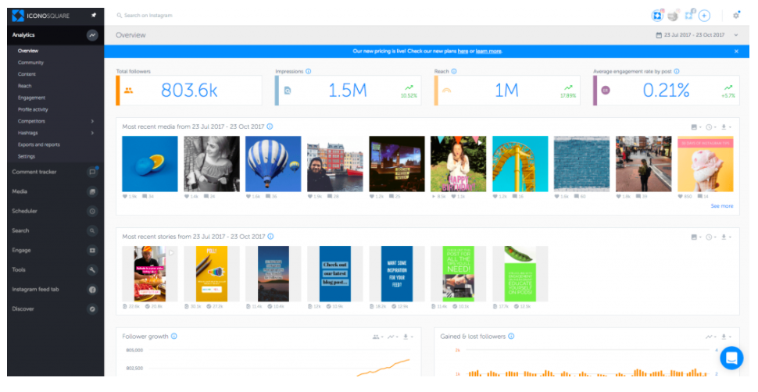The width and height of the screenshot is (758, 392).
Task: Click the Tools wrench icon
Action: pyautogui.click(x=92, y=269)
